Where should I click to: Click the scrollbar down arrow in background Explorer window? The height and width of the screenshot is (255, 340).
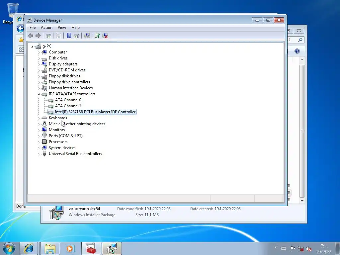coord(302,201)
